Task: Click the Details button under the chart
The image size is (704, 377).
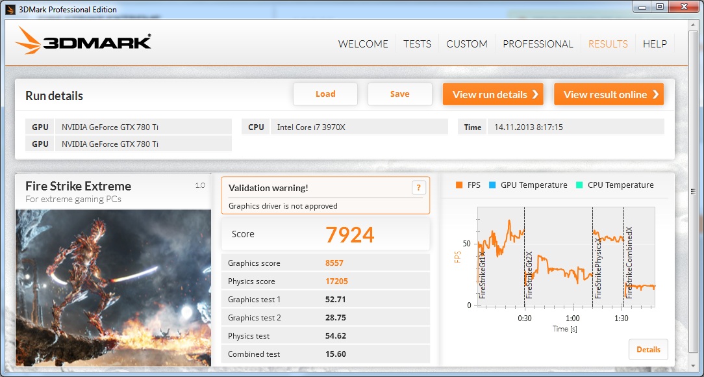Action: point(648,350)
